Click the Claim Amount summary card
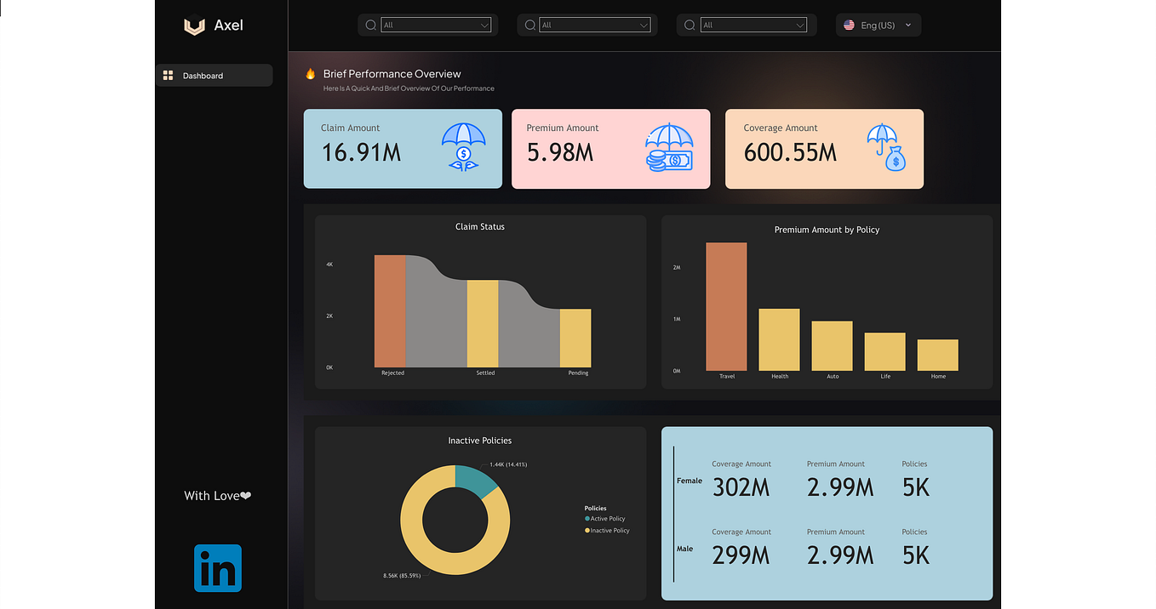The width and height of the screenshot is (1156, 609). tap(402, 148)
